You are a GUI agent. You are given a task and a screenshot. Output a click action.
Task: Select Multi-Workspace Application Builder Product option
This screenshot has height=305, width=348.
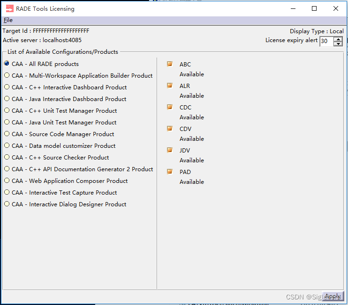(x=7, y=75)
